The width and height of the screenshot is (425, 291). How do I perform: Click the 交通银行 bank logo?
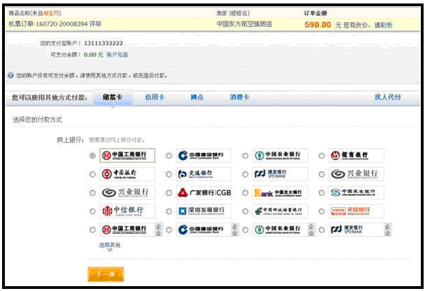[204, 174]
